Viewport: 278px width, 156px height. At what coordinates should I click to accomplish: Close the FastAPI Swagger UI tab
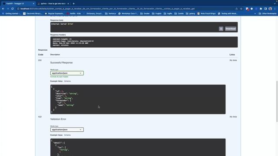click(33, 3)
